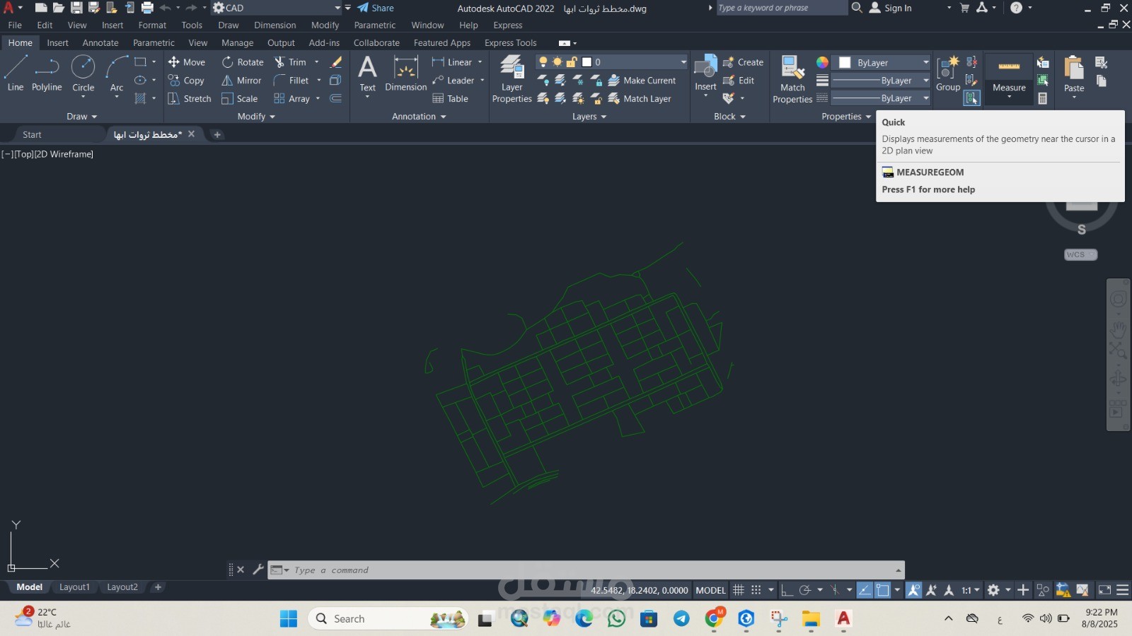Activate the Array tool
Image resolution: width=1132 pixels, height=636 pixels.
click(292, 99)
